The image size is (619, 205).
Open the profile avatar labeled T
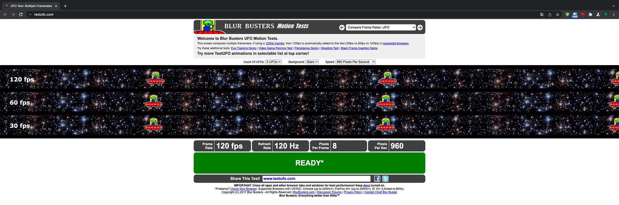coord(606,15)
